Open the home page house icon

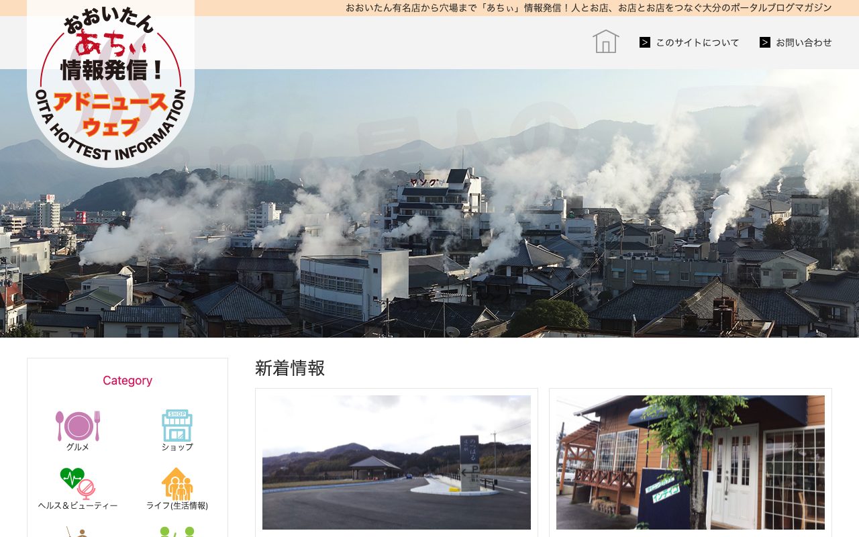tap(605, 42)
